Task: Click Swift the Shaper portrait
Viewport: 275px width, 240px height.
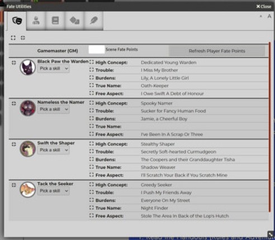Action: (x=28, y=148)
